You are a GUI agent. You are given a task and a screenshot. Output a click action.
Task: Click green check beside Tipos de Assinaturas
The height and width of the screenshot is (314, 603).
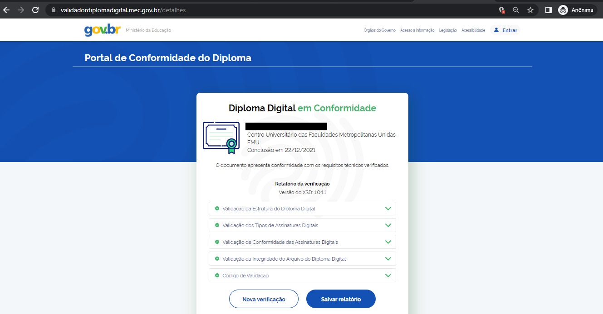click(217, 225)
